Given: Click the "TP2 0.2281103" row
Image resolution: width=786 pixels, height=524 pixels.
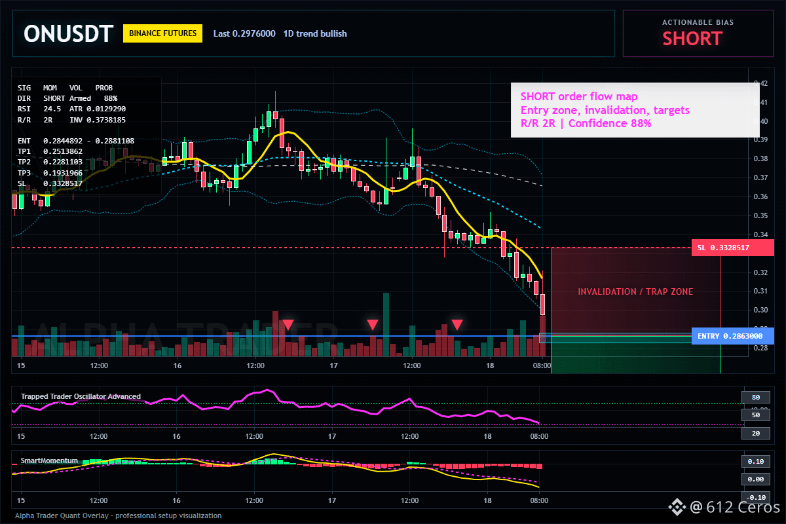Looking at the screenshot, I should (50, 162).
